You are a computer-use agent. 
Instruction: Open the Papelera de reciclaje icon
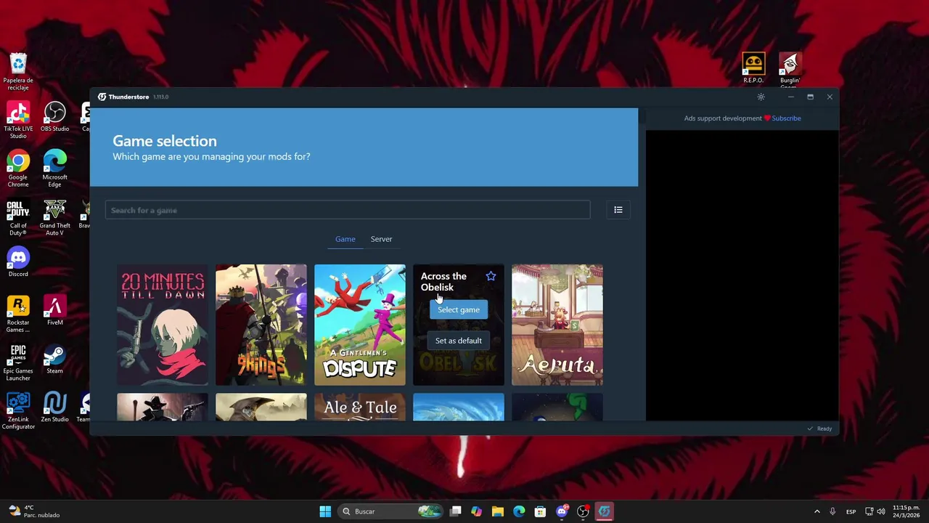coord(18,71)
